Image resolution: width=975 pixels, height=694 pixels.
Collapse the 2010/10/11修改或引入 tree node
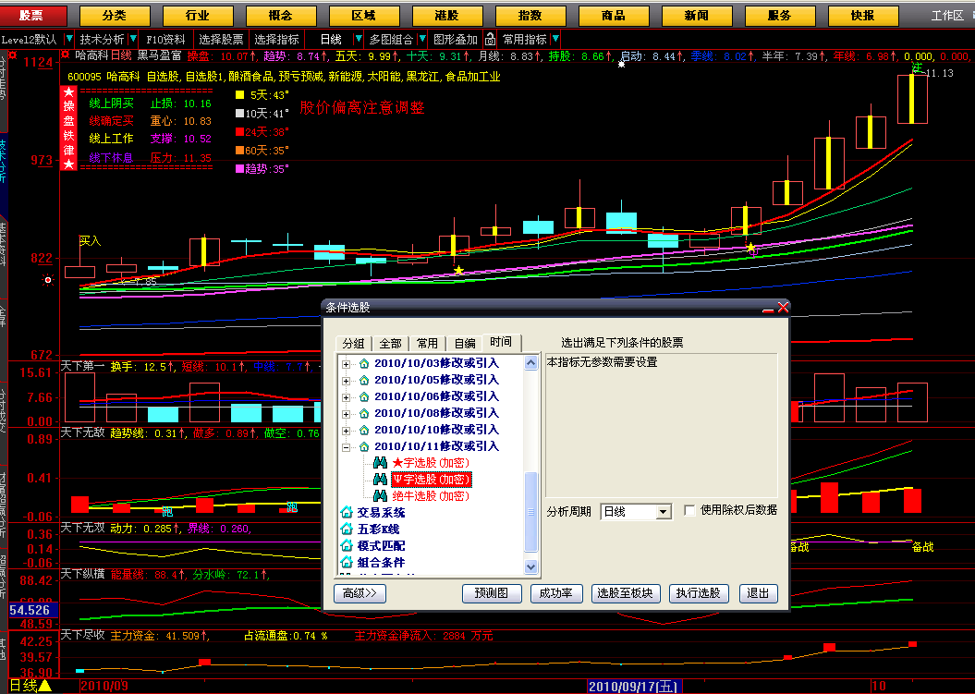[347, 447]
